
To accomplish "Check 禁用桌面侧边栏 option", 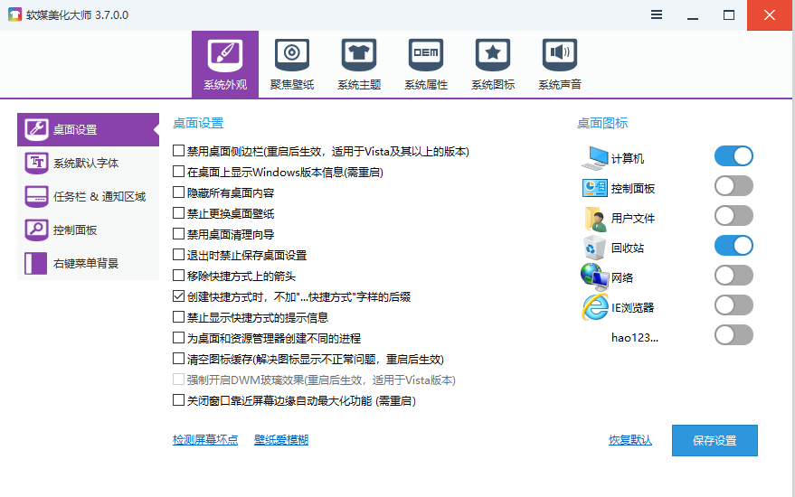I will [x=178, y=151].
